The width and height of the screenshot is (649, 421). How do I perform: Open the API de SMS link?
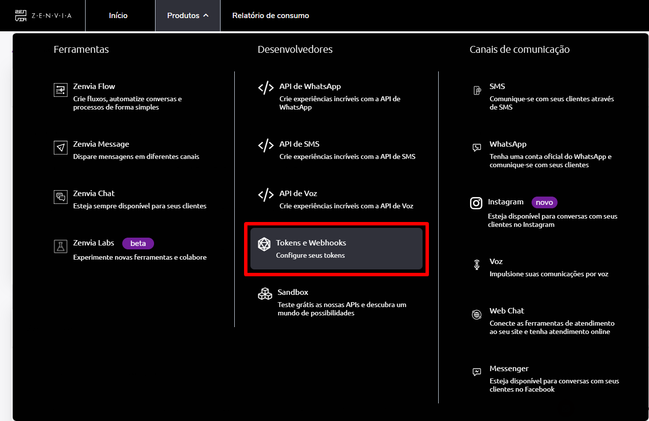pos(299,144)
